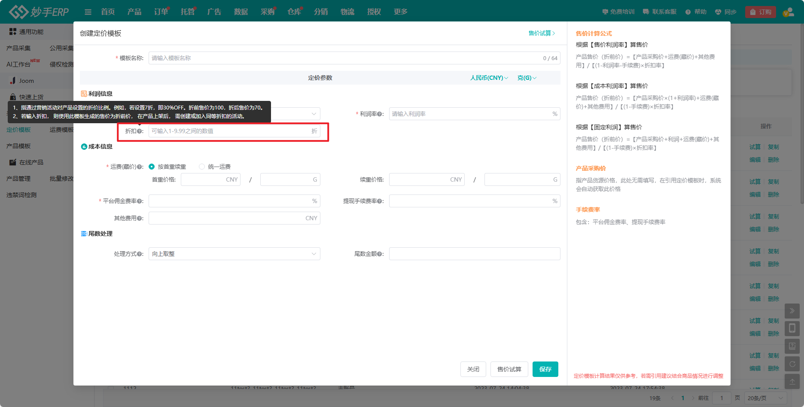Click the red 订购 button
804x407 pixels.
761,12
